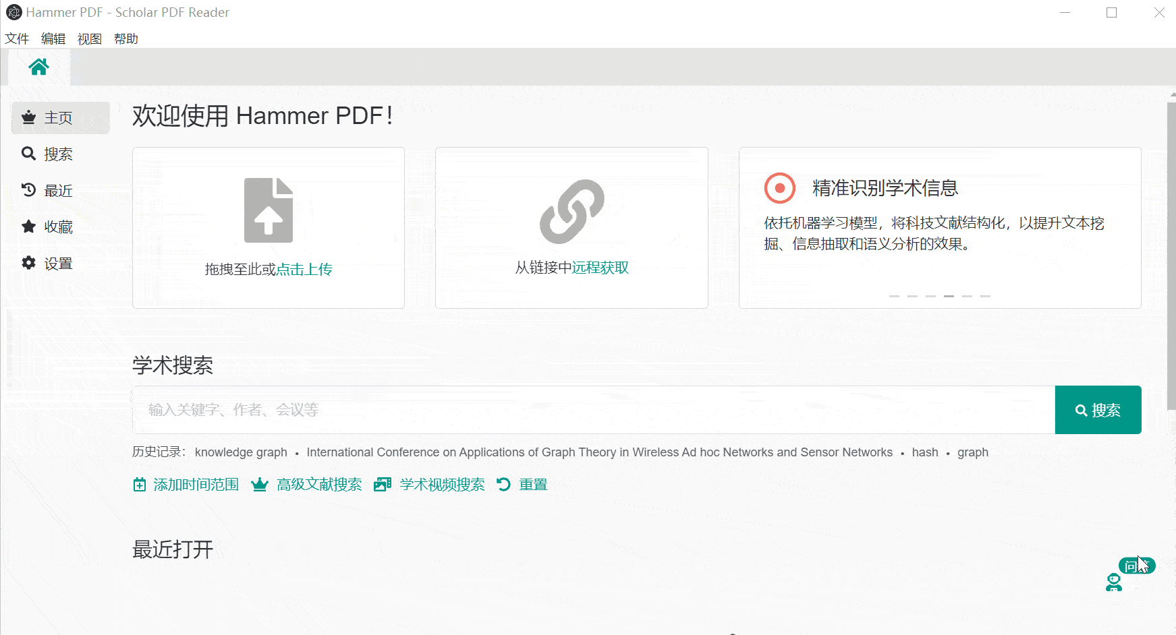Click the academic search input field
Image resolution: width=1176 pixels, height=635 pixels.
594,410
